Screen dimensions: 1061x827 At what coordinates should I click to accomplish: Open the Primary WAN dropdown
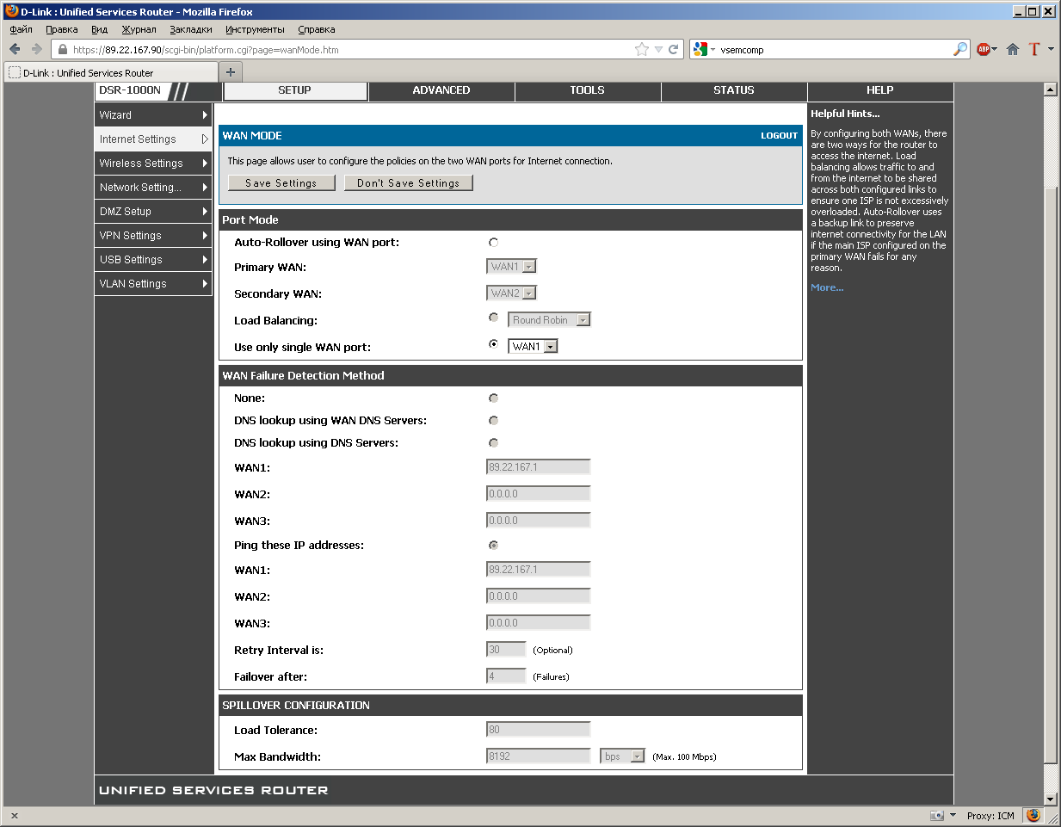[511, 267]
